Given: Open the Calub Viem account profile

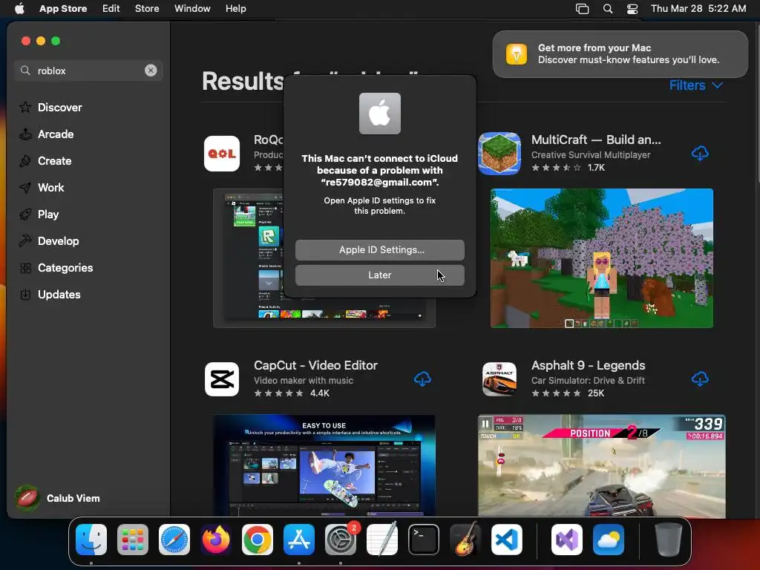Looking at the screenshot, I should tap(58, 498).
